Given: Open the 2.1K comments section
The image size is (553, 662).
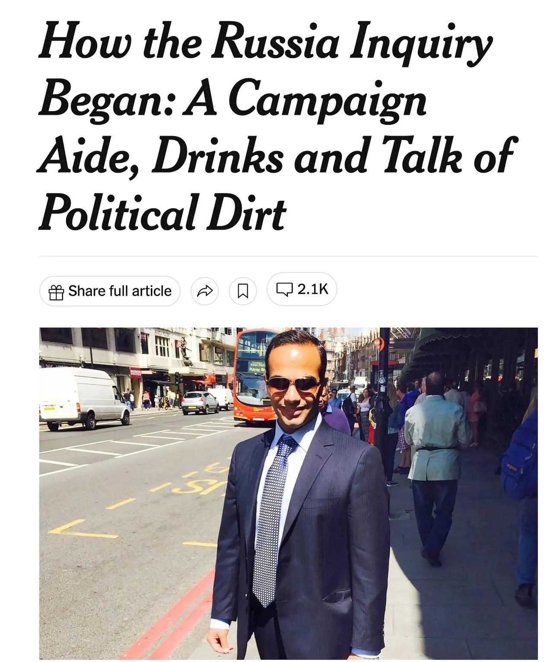Looking at the screenshot, I should click(x=302, y=289).
